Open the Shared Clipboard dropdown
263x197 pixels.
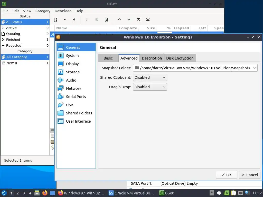150,77
